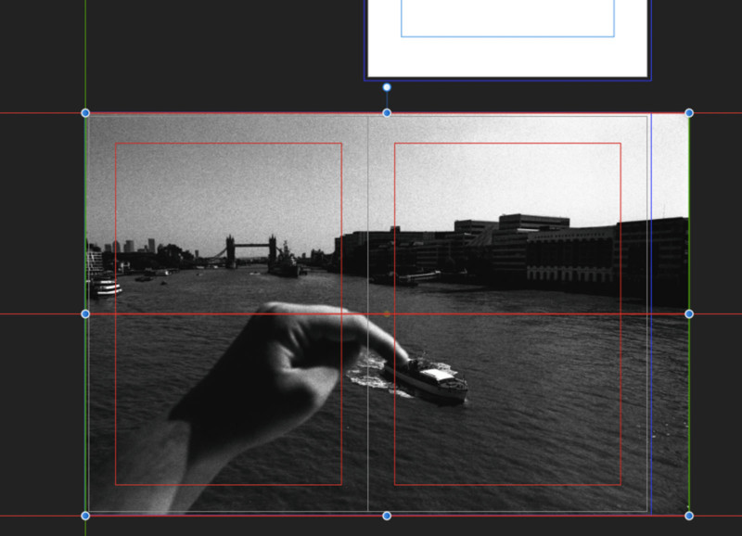Select the top-center resize handle

387,113
